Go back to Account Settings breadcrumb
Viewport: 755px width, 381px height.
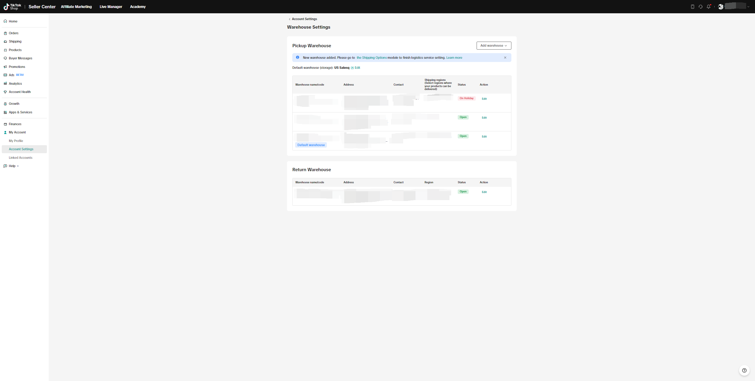(304, 19)
